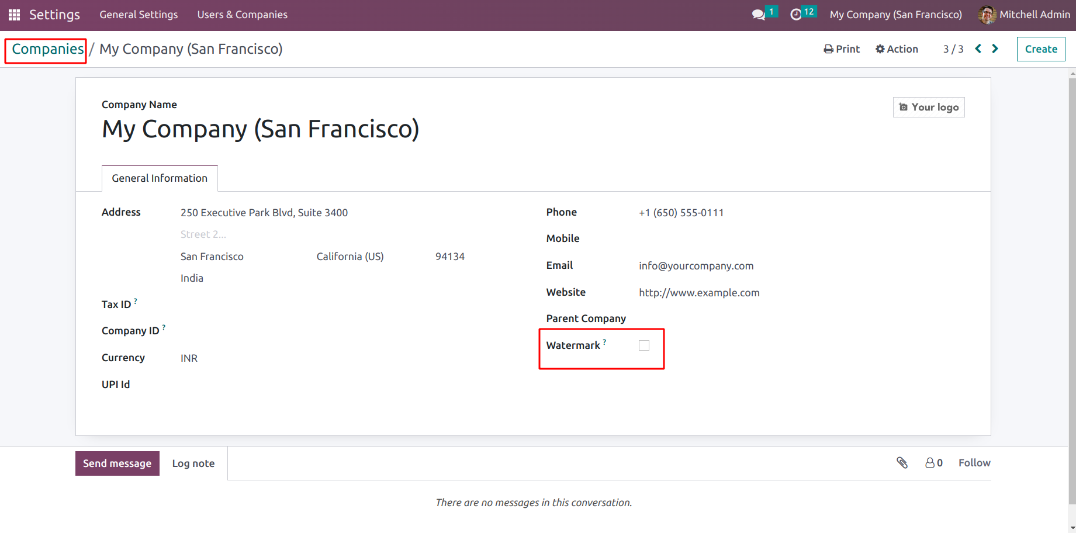The width and height of the screenshot is (1076, 533).
Task: Click the pager 3 / 3 counter
Action: (953, 49)
